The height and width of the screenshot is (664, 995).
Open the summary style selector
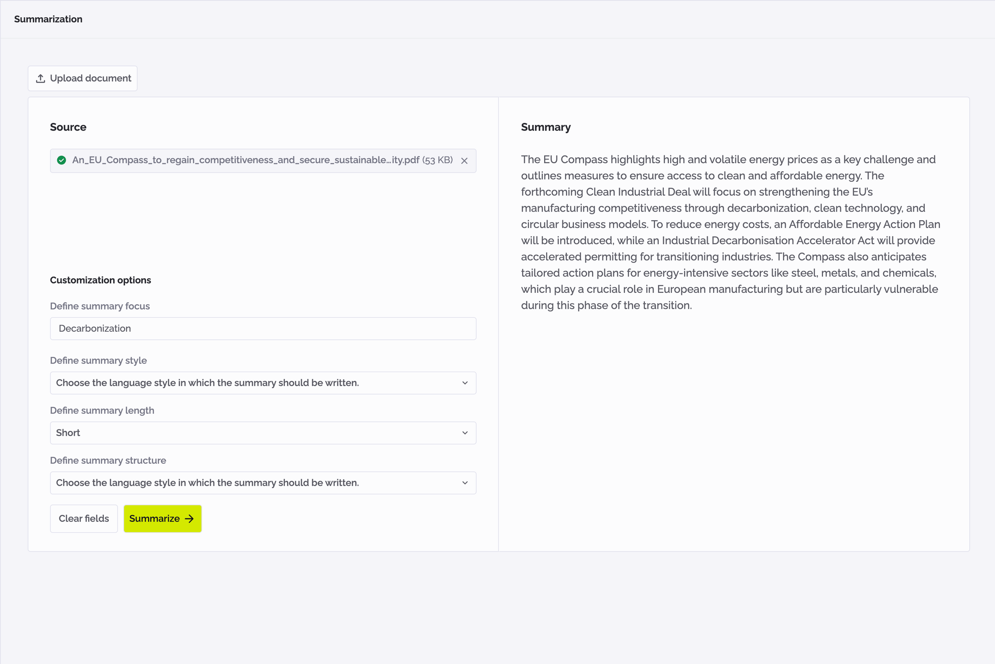(x=263, y=383)
